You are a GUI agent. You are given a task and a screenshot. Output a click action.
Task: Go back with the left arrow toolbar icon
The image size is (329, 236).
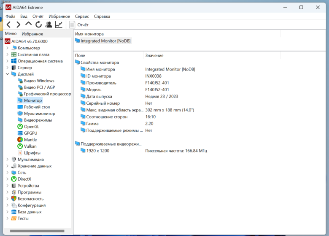8,25
